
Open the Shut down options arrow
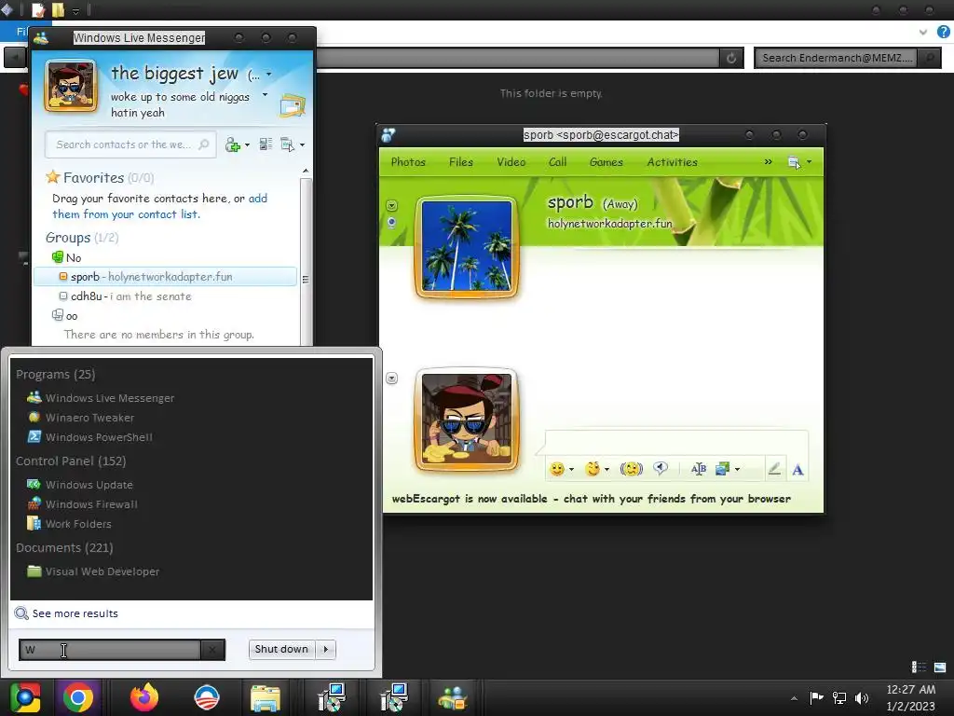click(326, 649)
